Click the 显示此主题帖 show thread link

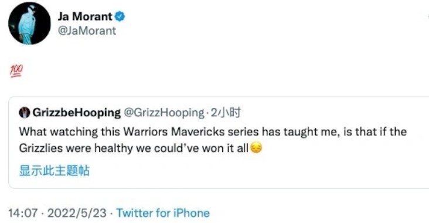(54, 170)
